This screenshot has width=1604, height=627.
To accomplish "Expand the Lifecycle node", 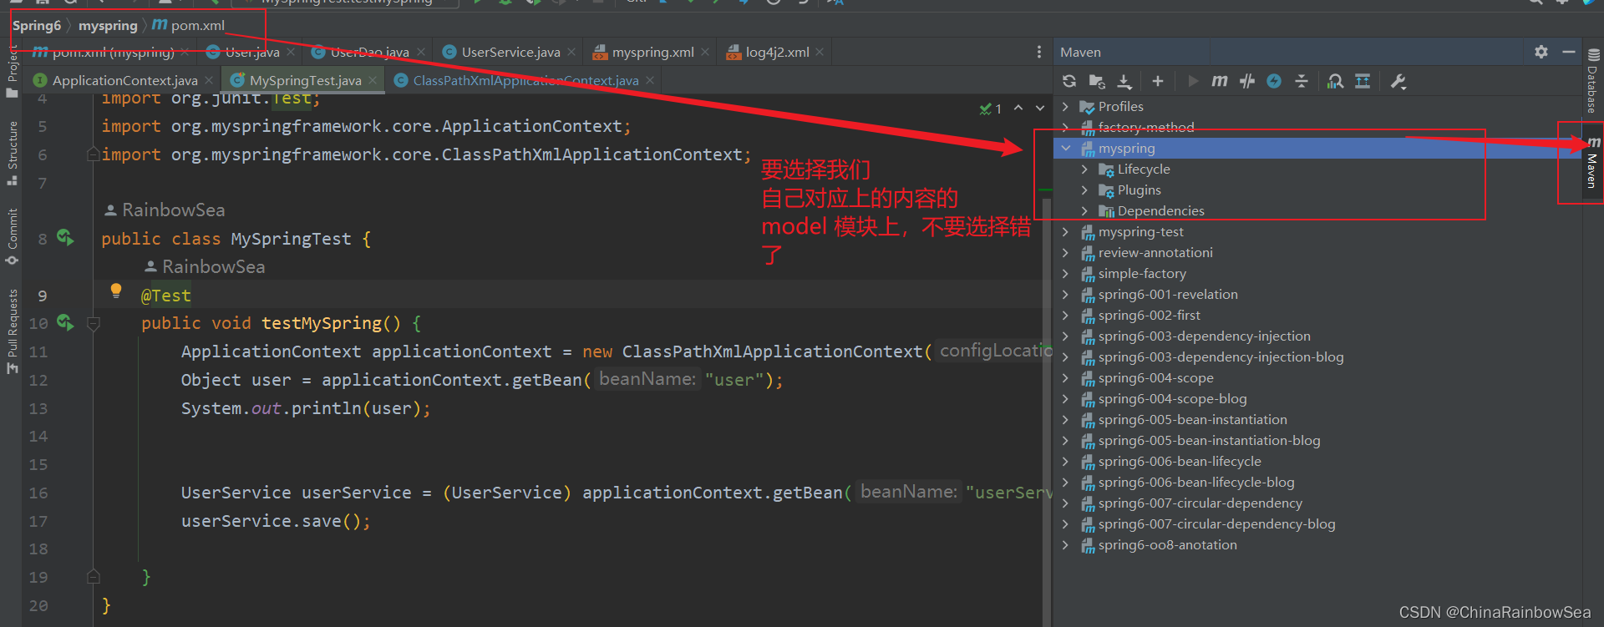I will [x=1084, y=169].
